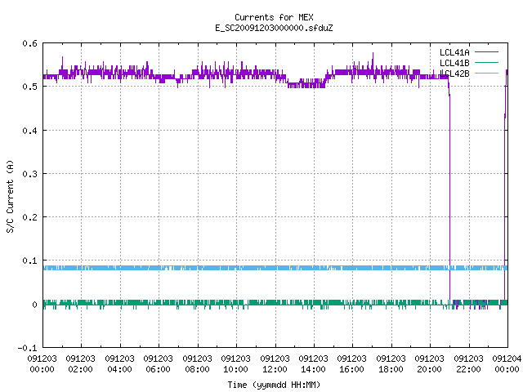Click x-axis tick label 091203 04:00
This screenshot has width=523, height=392.
[x=119, y=363]
